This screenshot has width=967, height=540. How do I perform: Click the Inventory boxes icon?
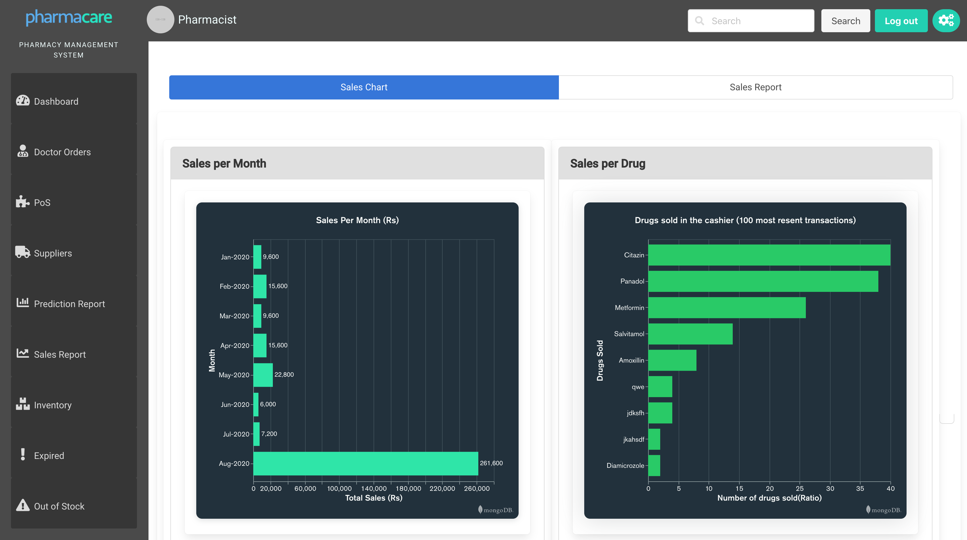click(x=22, y=404)
